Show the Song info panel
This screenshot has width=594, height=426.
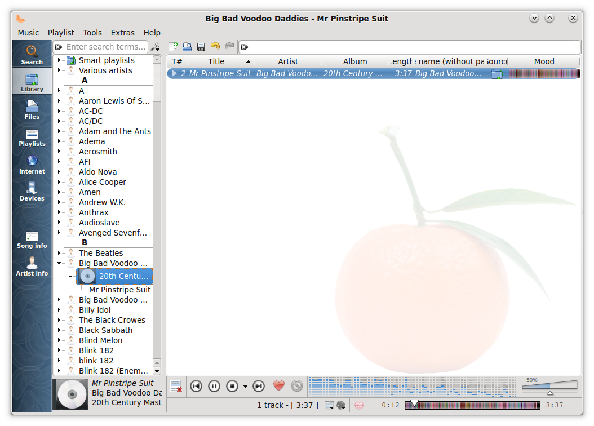pyautogui.click(x=32, y=239)
